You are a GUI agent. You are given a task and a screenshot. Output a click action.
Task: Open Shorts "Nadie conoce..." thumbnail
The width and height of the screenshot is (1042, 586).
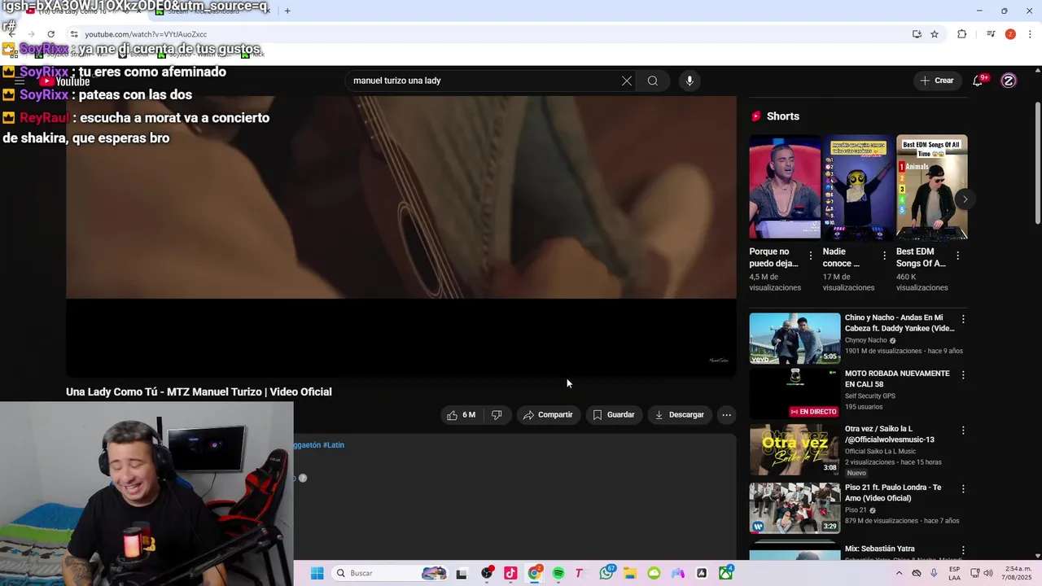858,187
